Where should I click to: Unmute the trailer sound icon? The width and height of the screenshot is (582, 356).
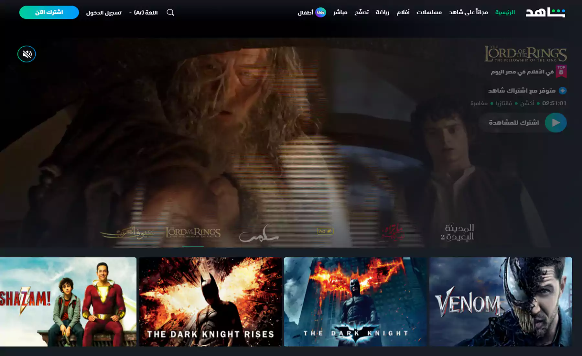[27, 54]
